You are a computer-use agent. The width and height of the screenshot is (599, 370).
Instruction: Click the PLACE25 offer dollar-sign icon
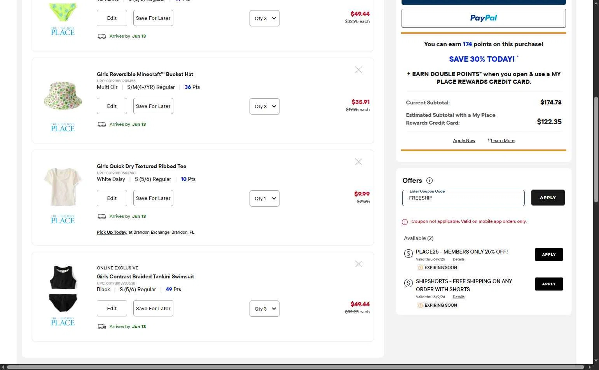pos(409,254)
